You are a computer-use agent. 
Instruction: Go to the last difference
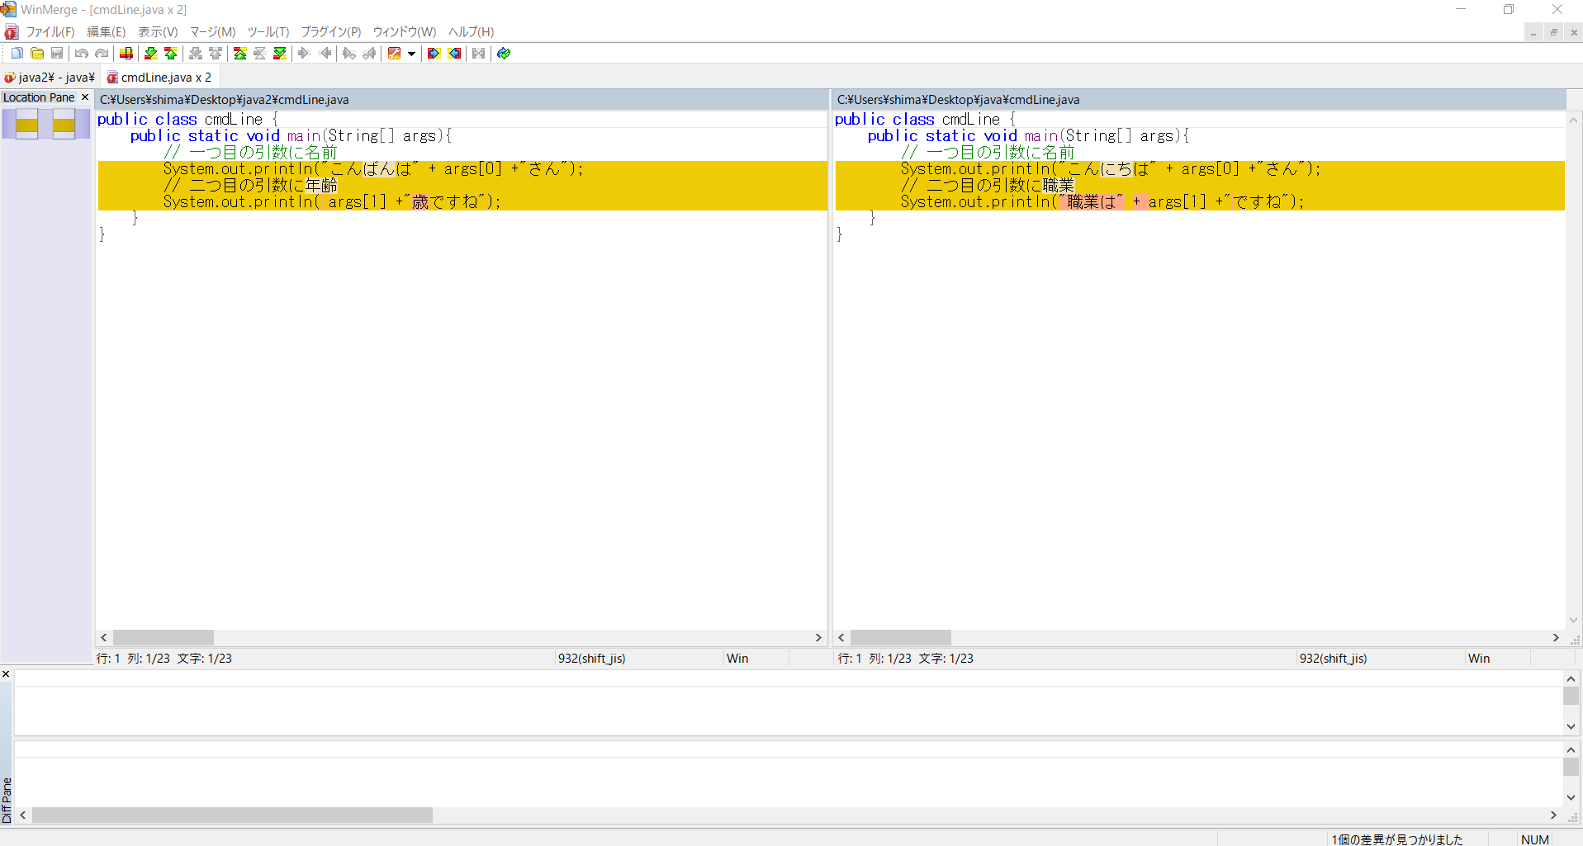280,54
